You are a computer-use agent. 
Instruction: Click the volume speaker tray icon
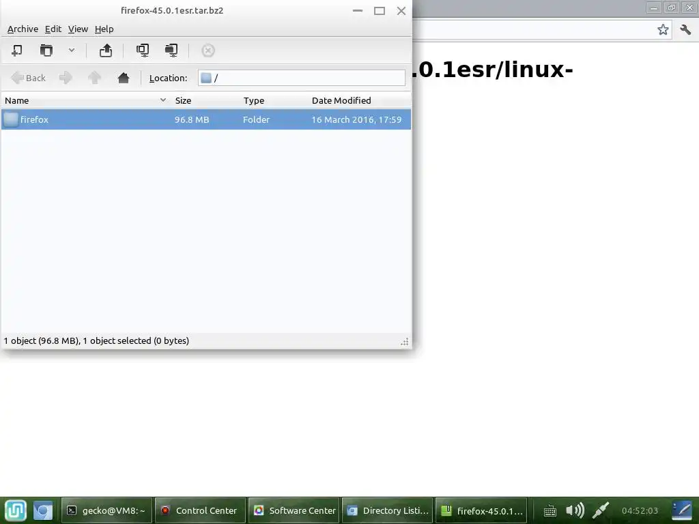(x=575, y=510)
